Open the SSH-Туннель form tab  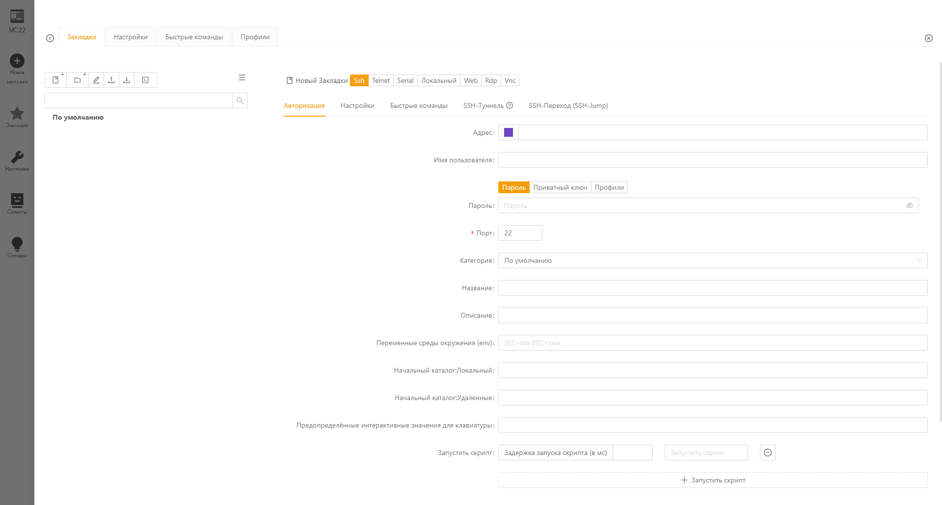click(484, 105)
